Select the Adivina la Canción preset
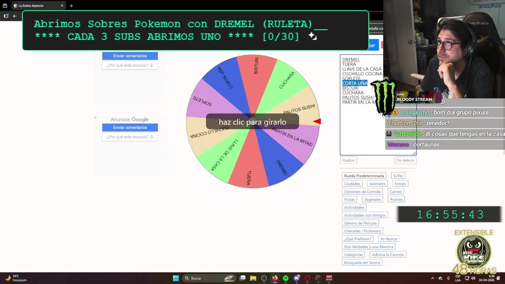This screenshot has width=505, height=284. [x=388, y=255]
